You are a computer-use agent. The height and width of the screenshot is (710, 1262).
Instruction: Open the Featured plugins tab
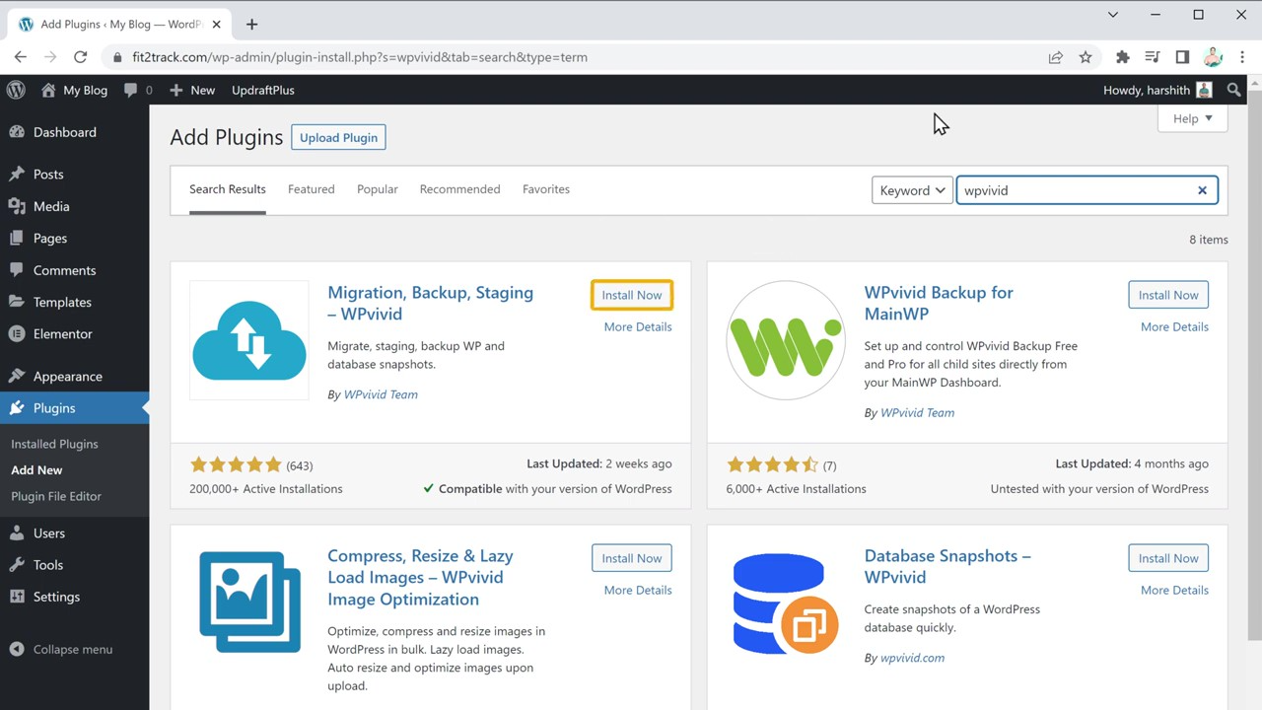(311, 189)
